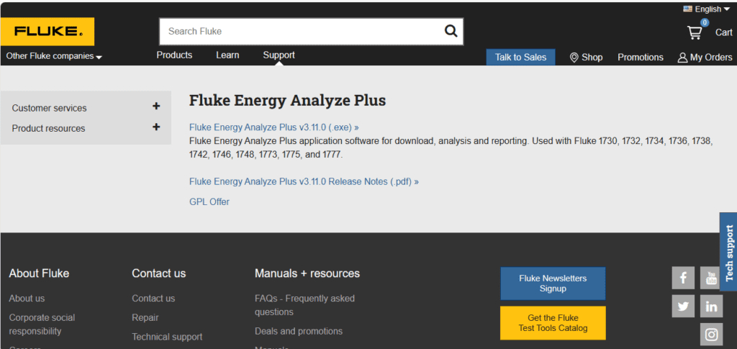The image size is (737, 349).
Task: Open FAQs - Frequently asked questions link
Action: coord(304,305)
